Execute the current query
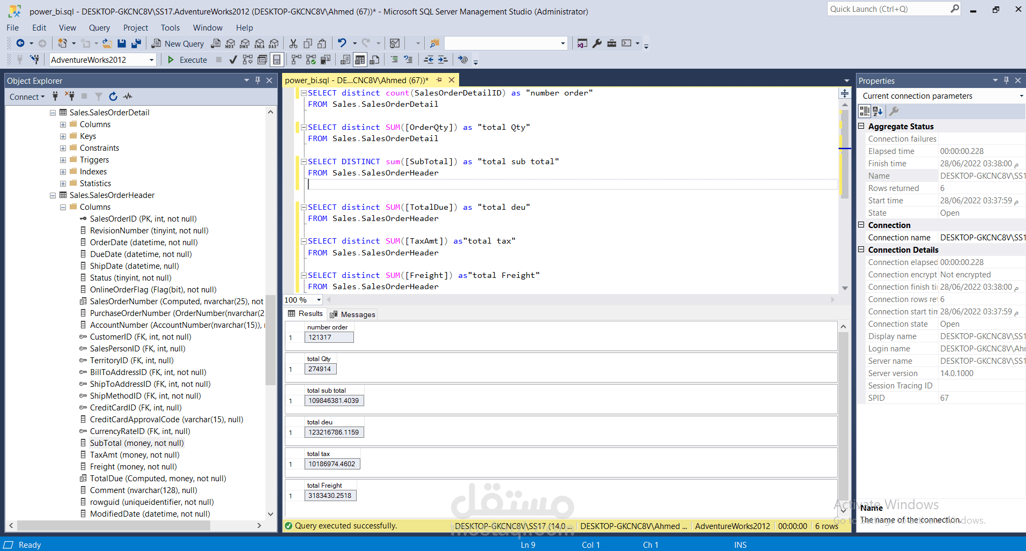The image size is (1026, 551). [x=186, y=60]
